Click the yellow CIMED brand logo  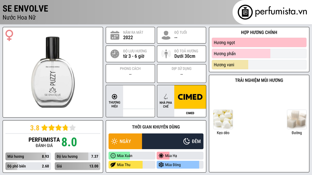click(190, 97)
